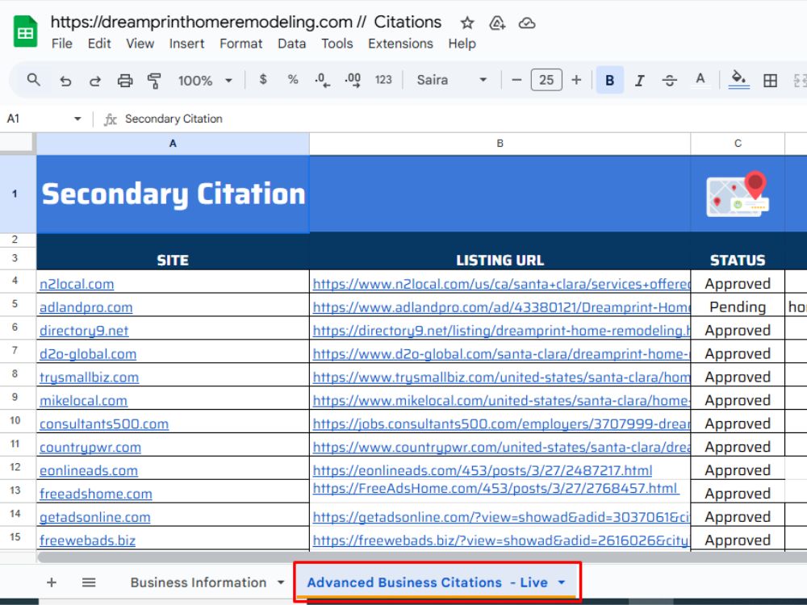807x605 pixels.
Task: Open the search menus magnifier tool
Action: click(33, 80)
